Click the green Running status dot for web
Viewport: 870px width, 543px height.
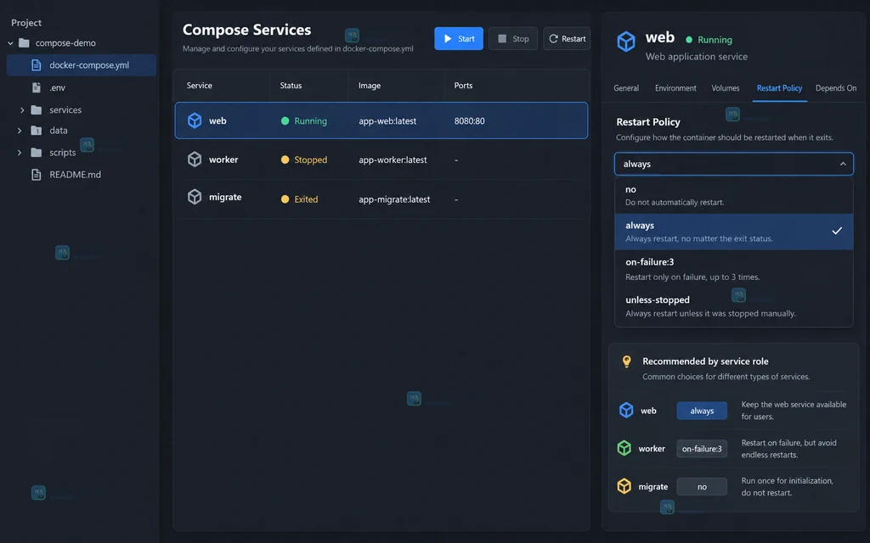[285, 120]
